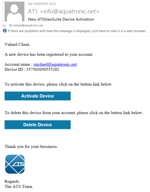Click the To label in header
150x192 pixels.
coord(4,26)
